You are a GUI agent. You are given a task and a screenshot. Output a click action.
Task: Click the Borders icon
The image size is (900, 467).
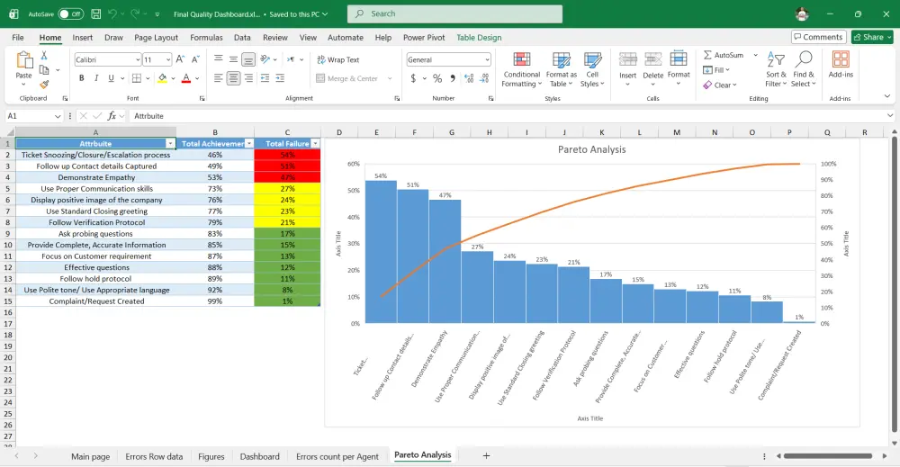tap(137, 78)
